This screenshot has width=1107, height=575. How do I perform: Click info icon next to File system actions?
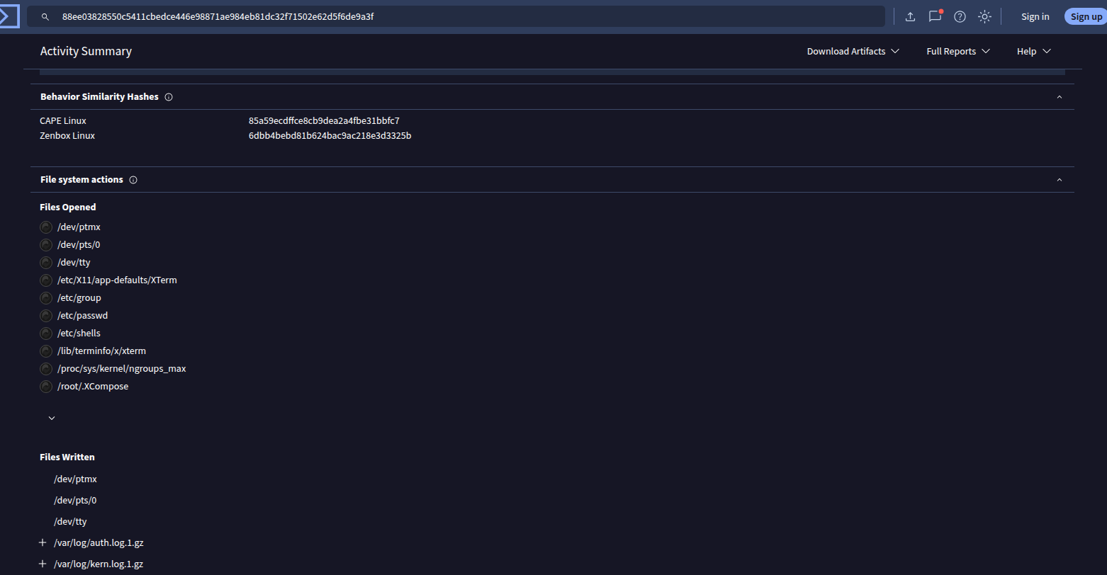pyautogui.click(x=133, y=179)
